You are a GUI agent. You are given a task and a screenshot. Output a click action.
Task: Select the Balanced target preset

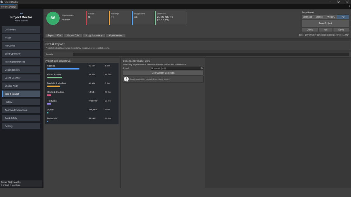307,17
